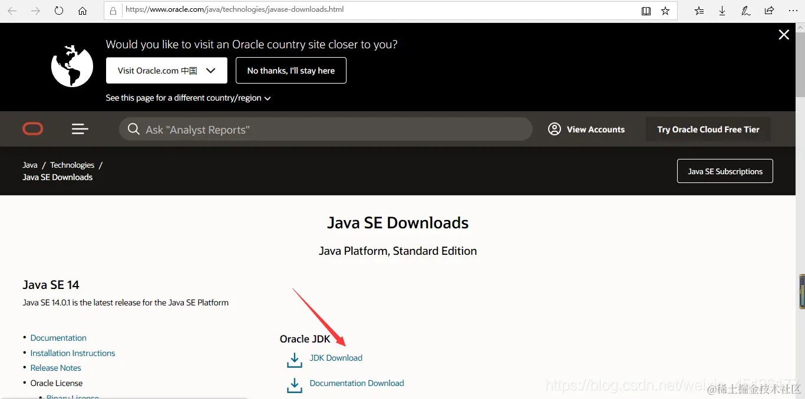Open the Oracle hamburger menu
The image size is (805, 399).
tap(80, 129)
